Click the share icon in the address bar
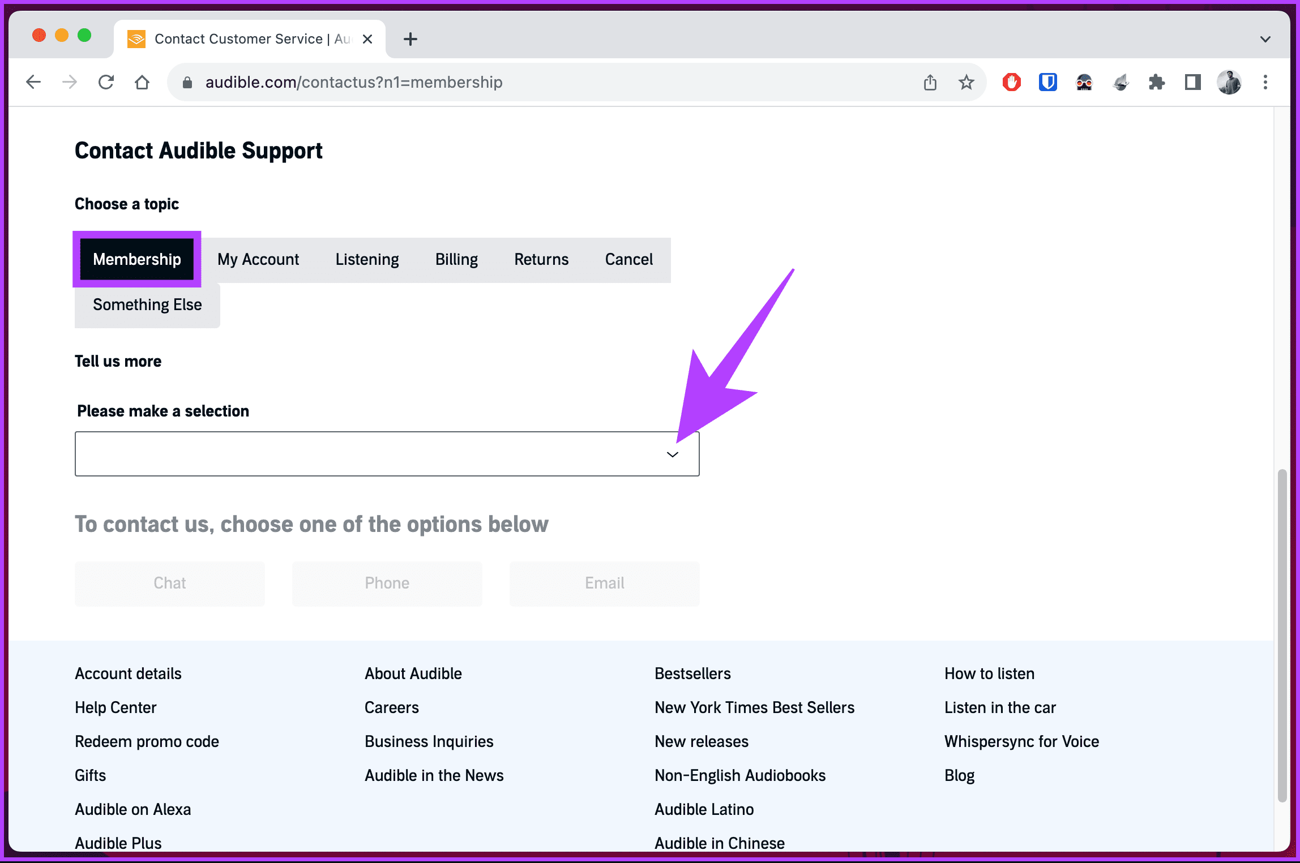1300x863 pixels. (930, 83)
